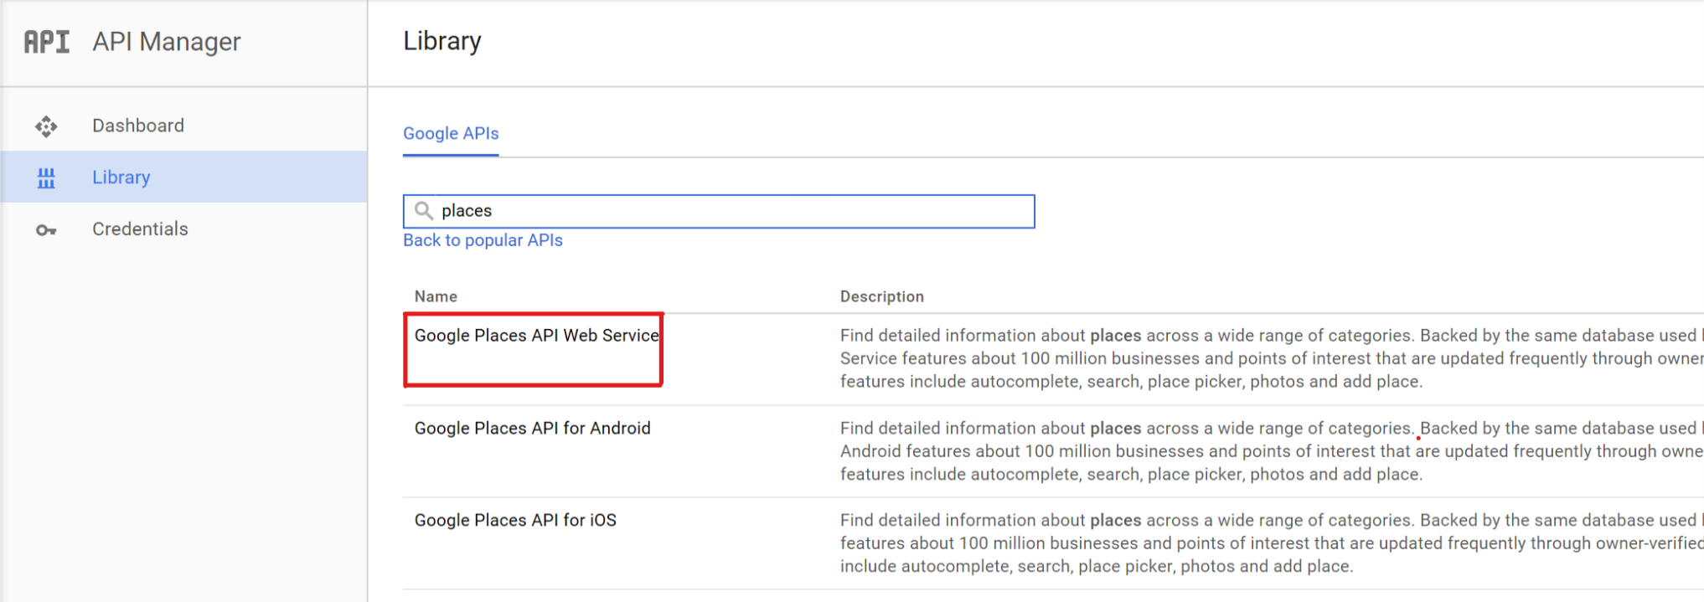Screen dimensions: 1704x602
Task: Click the 'Name' column header
Action: [x=436, y=296]
